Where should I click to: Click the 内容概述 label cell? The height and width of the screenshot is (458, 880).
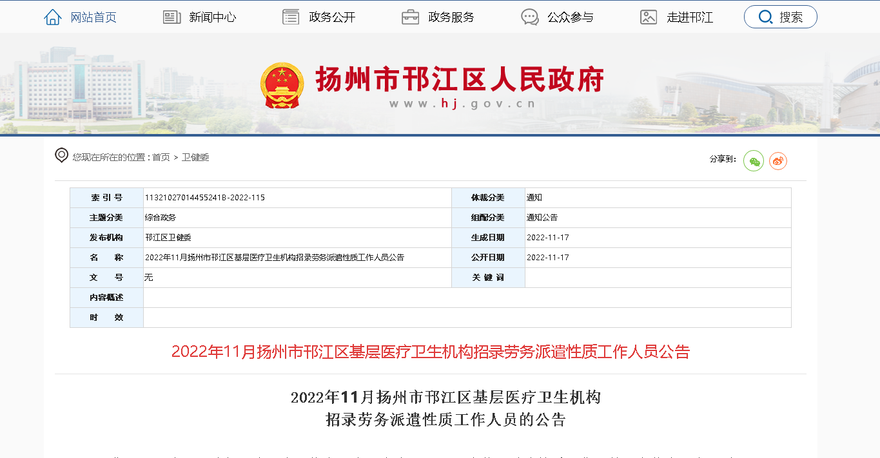tap(106, 298)
